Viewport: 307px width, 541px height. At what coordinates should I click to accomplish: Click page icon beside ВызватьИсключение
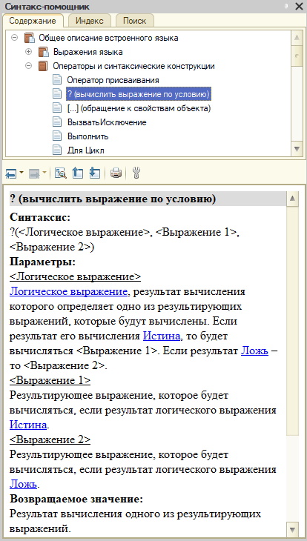tap(57, 122)
